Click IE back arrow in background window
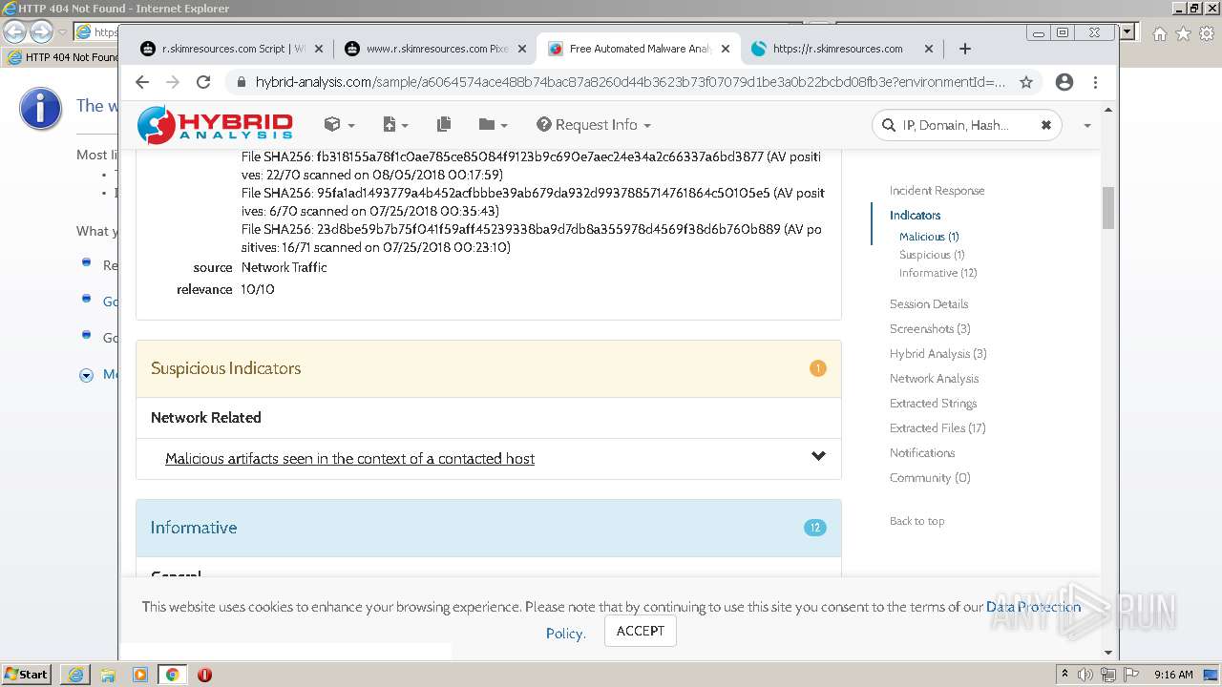The image size is (1222, 687). tap(13, 31)
